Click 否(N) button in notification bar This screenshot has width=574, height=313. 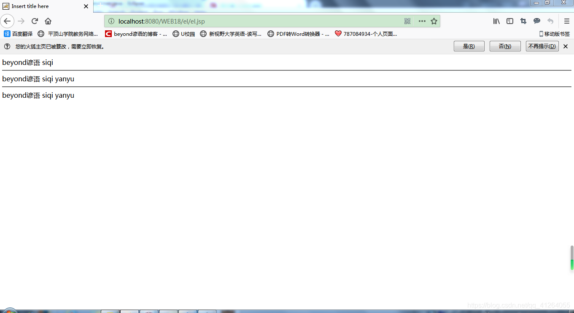click(505, 46)
